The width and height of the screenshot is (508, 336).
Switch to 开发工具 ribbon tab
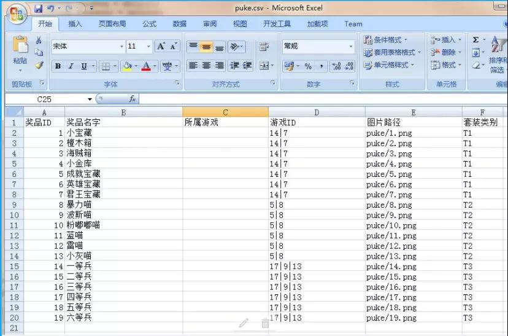(277, 24)
